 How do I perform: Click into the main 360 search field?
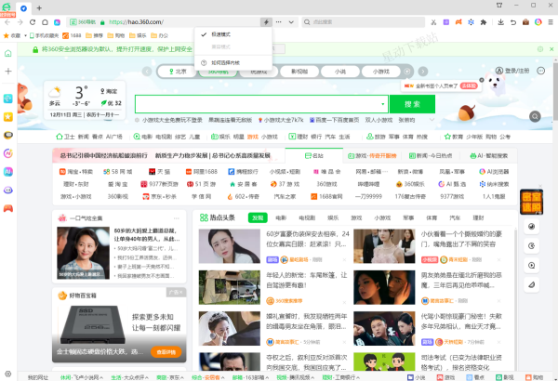tap(261, 104)
